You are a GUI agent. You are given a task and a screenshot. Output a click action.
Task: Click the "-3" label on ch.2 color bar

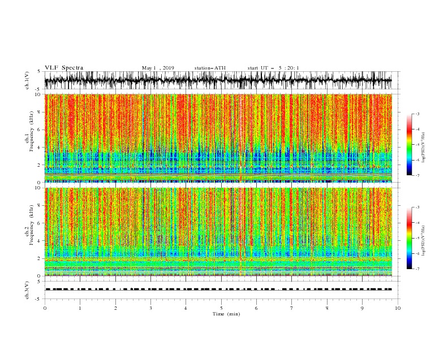tap(417, 207)
